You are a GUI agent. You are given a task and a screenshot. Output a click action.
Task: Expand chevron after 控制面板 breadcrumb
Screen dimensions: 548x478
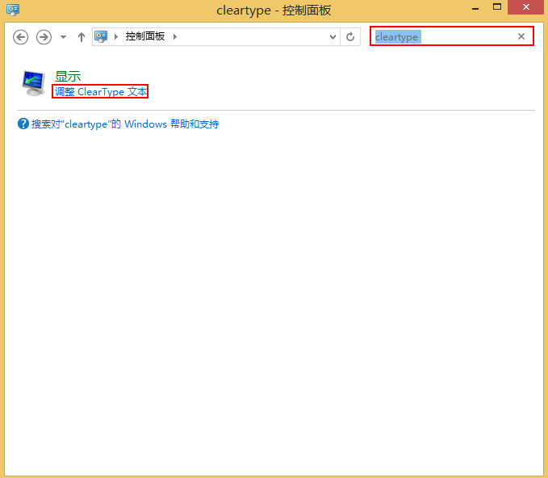pyautogui.click(x=175, y=36)
